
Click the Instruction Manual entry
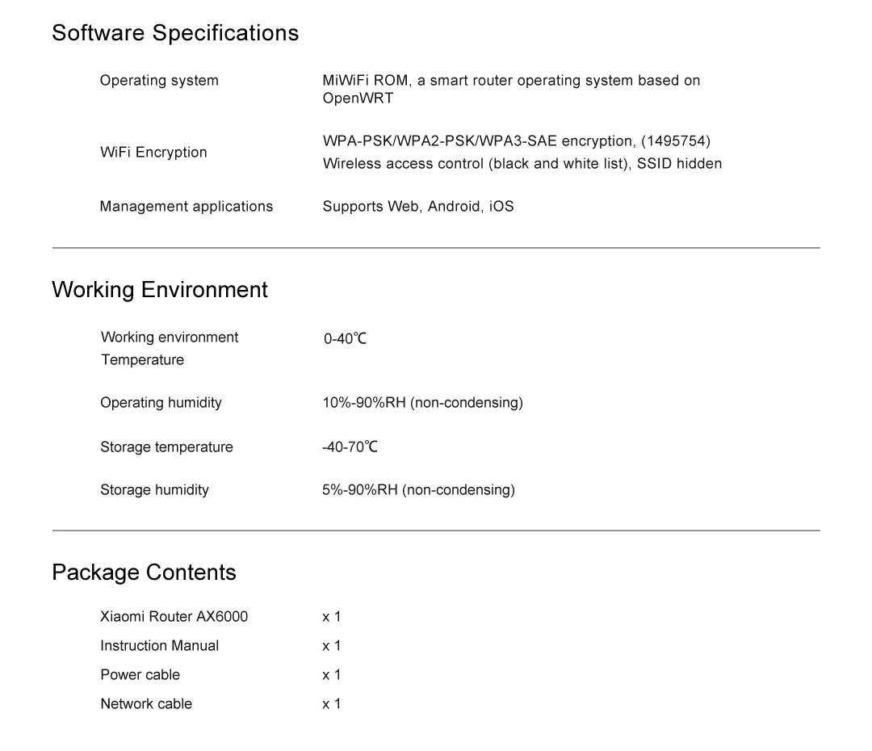(160, 645)
